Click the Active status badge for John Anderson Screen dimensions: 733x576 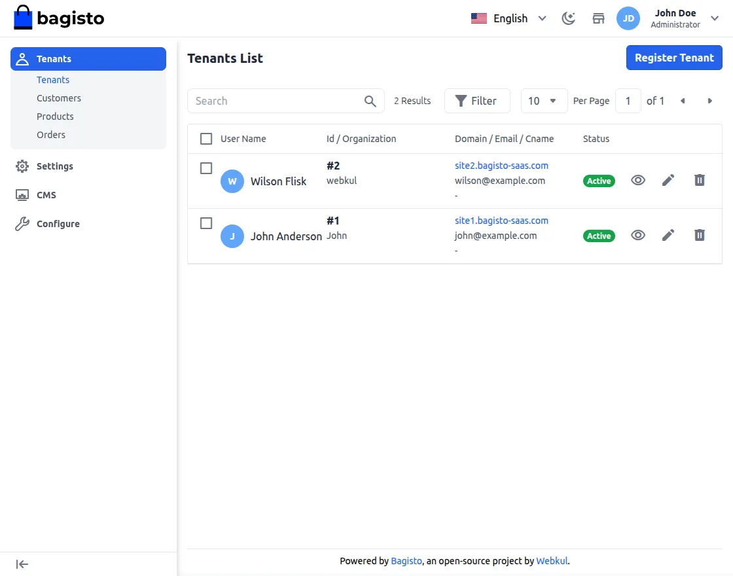pos(599,236)
